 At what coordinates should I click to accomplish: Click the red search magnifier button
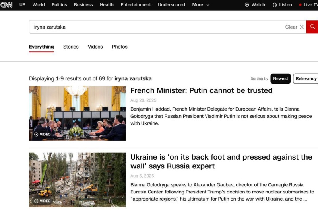click(x=312, y=27)
